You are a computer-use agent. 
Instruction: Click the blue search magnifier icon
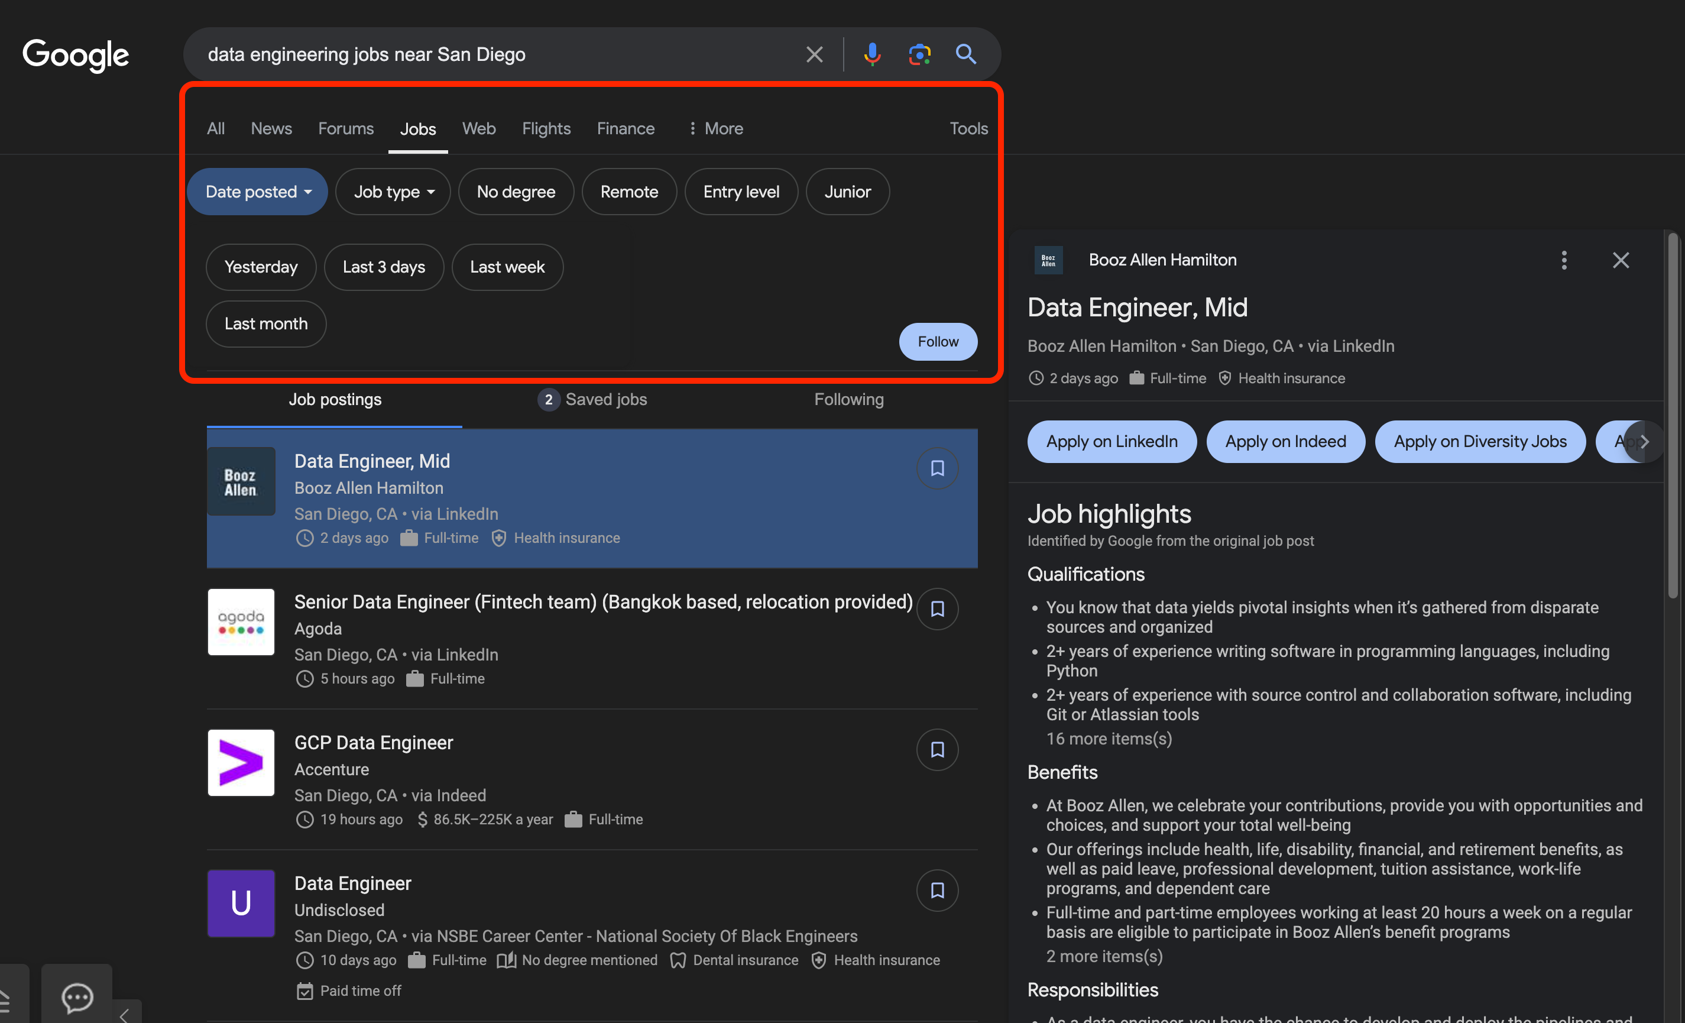pyautogui.click(x=965, y=54)
